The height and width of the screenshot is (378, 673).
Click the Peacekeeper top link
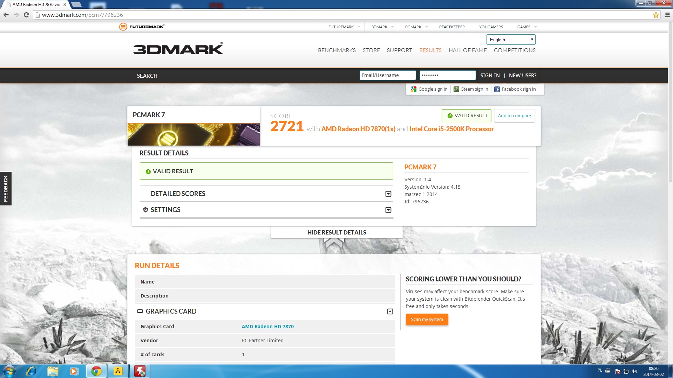click(452, 27)
